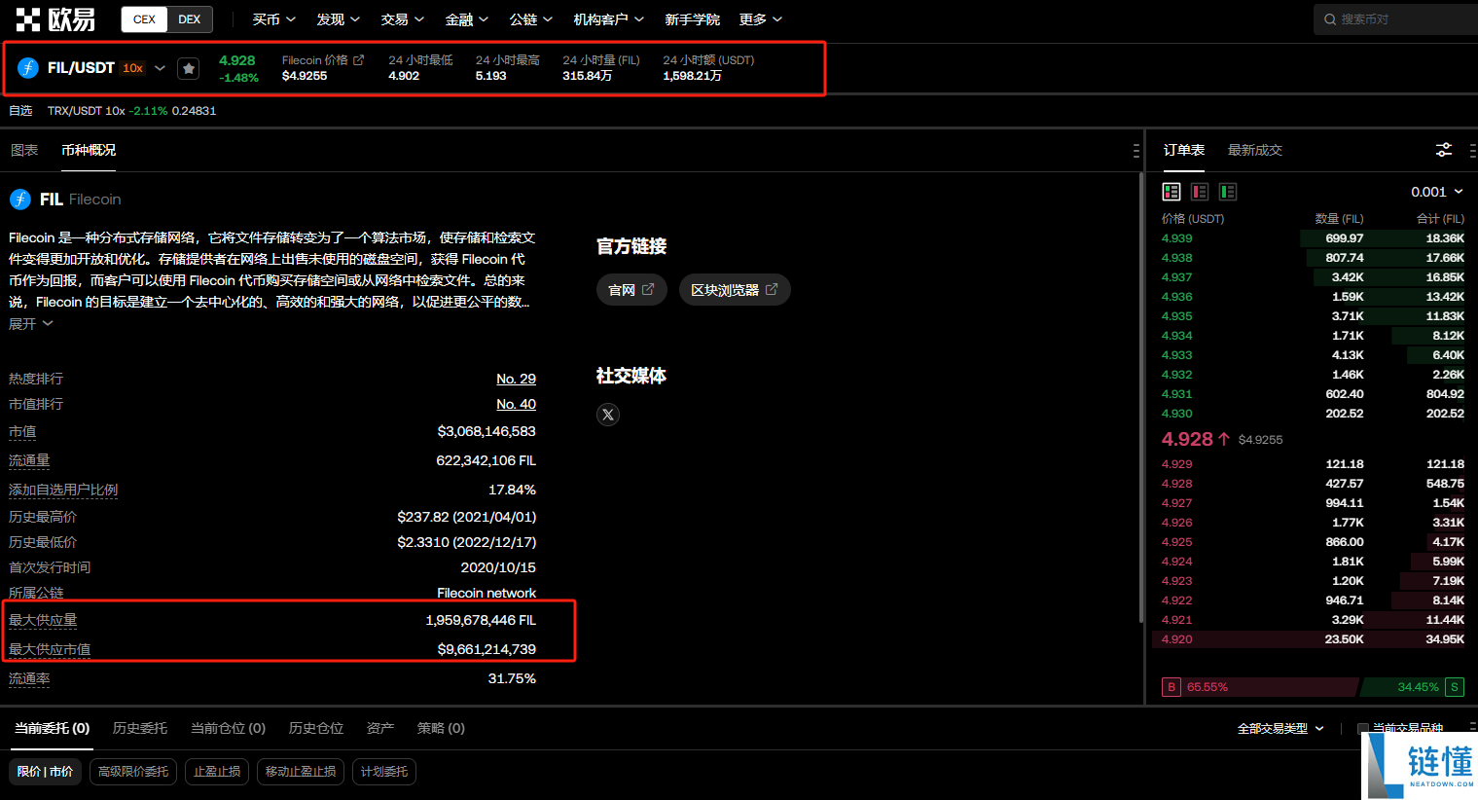Open the 资产 tab
Image resolution: width=1478 pixels, height=800 pixels.
click(380, 728)
